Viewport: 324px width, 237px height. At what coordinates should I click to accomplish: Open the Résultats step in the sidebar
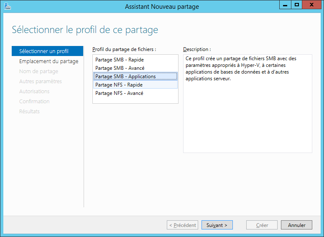(29, 112)
